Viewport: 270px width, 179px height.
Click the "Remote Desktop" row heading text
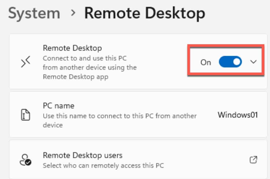point(72,48)
